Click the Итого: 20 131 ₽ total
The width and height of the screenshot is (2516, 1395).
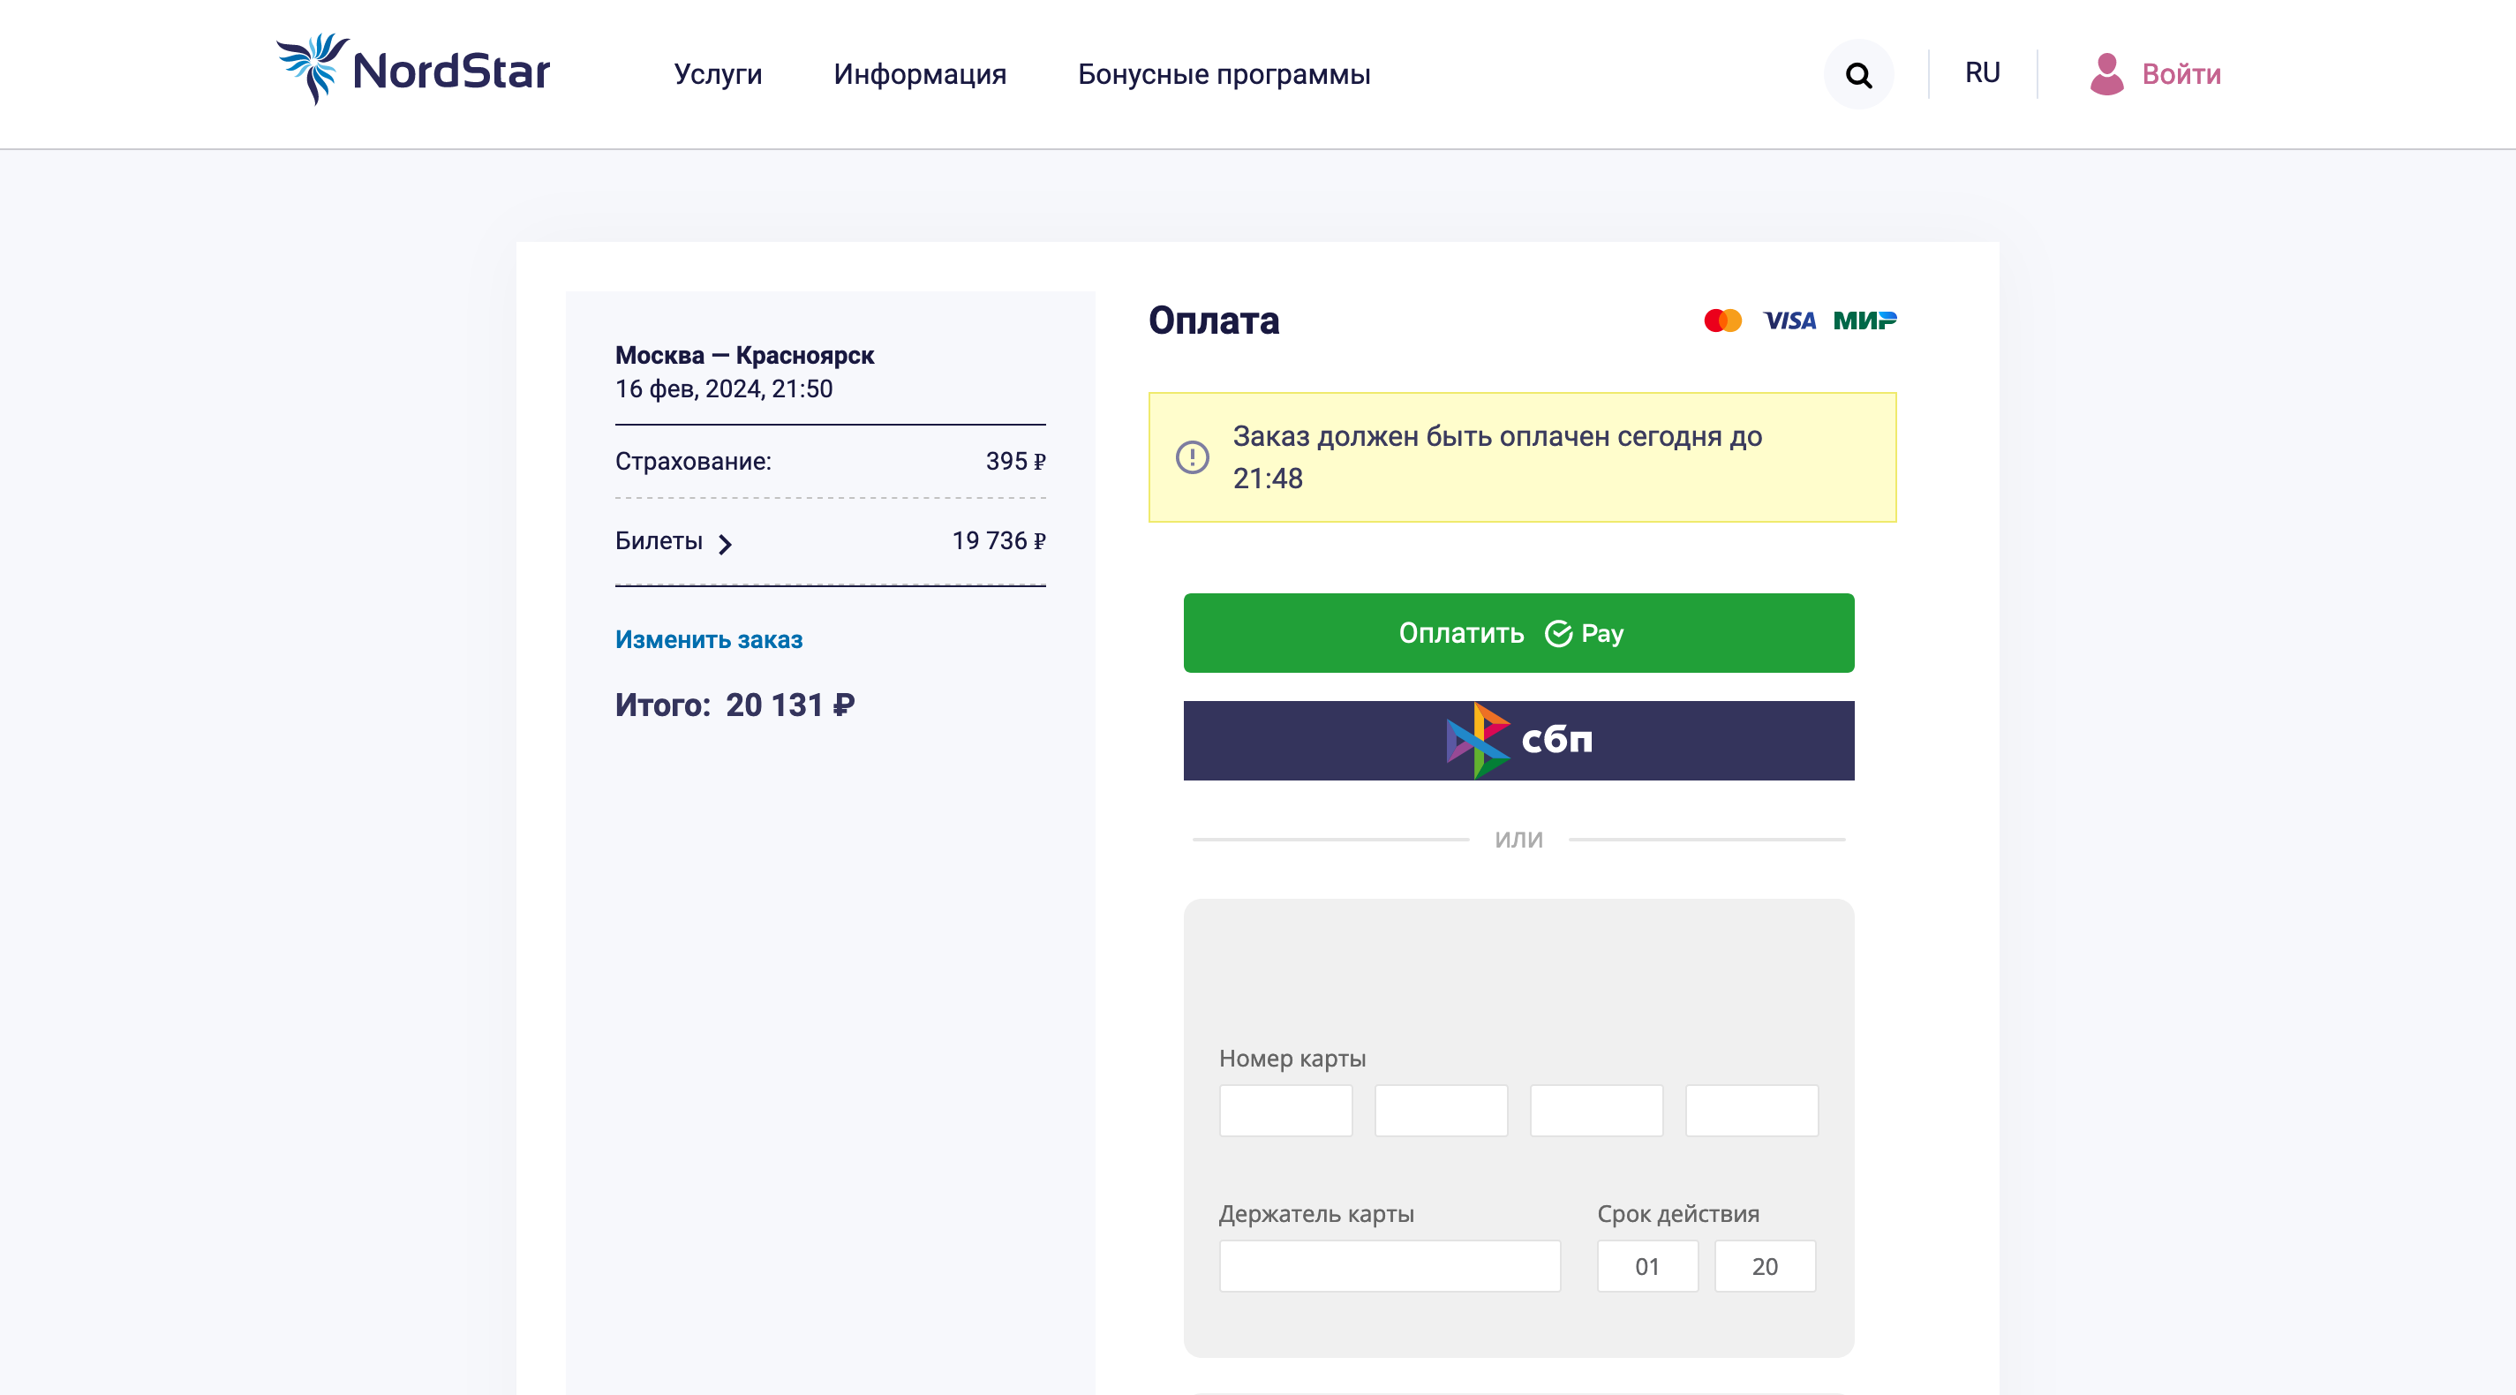pos(734,705)
